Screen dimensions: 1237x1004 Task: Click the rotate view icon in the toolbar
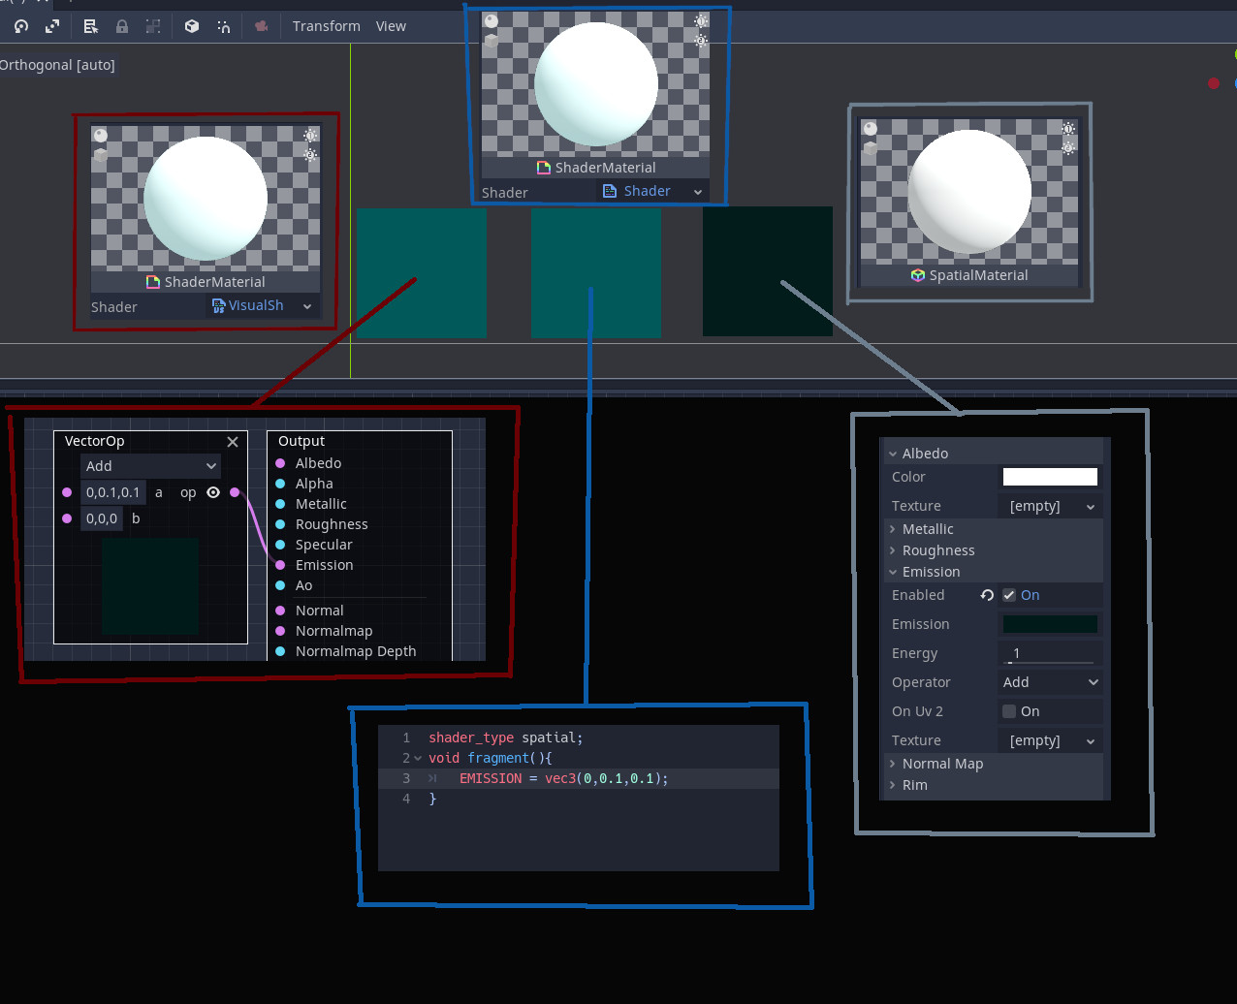pos(19,26)
